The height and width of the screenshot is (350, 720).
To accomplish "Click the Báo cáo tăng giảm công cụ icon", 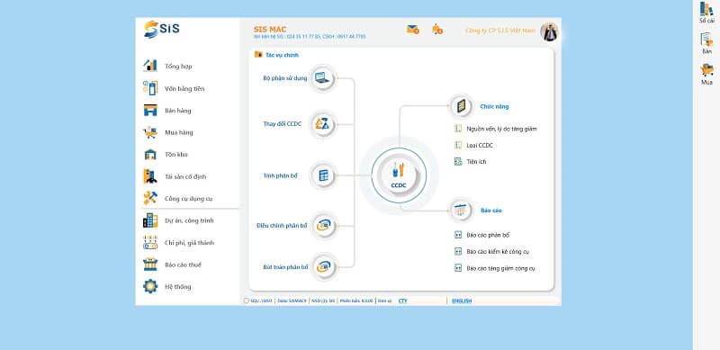I will click(458, 268).
